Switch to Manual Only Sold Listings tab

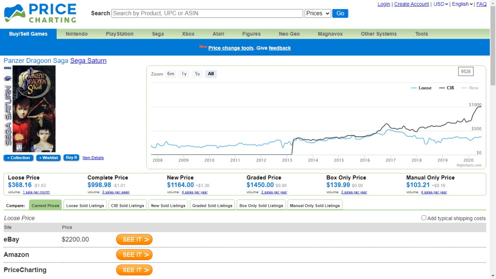315,205
